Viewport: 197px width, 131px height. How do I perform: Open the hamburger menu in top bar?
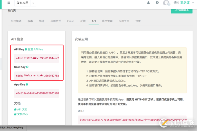9,3
